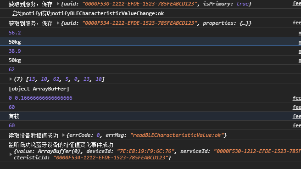This screenshot has height=169, width=301.
Task: Select the characteristicId 0000F534 string
Action: click(111, 158)
